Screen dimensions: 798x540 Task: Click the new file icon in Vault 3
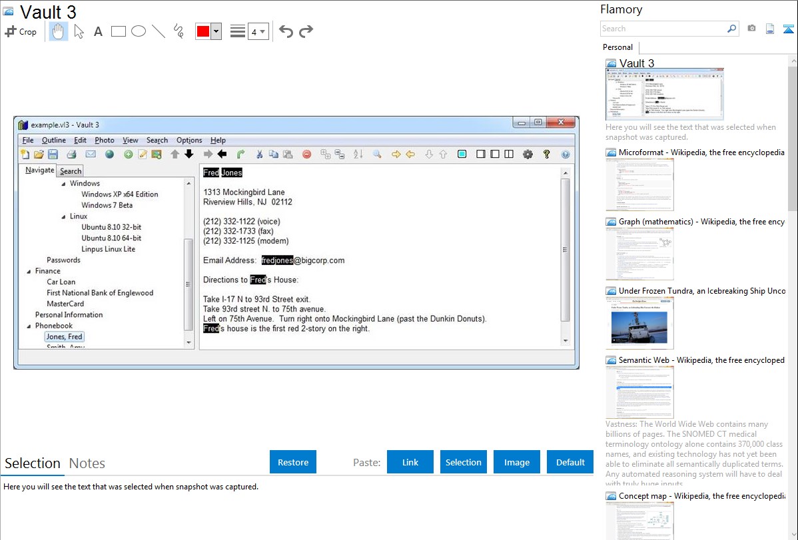pos(25,154)
